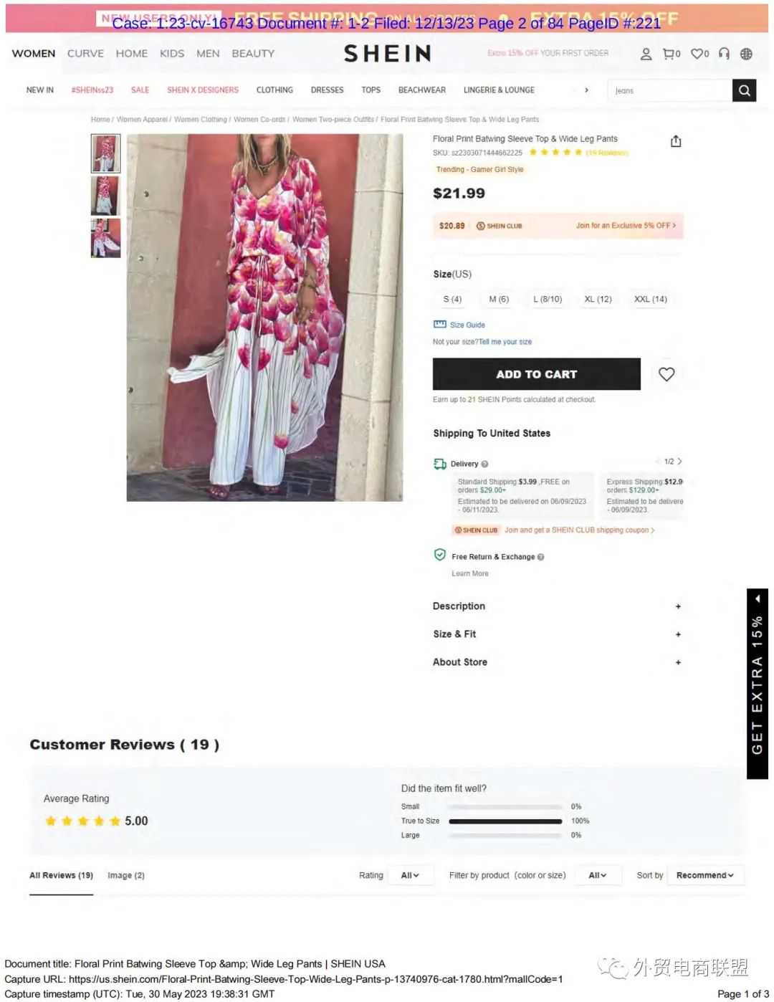This screenshot has height=1002, width=774.
Task: Click the True to Size fit bar
Action: click(505, 821)
